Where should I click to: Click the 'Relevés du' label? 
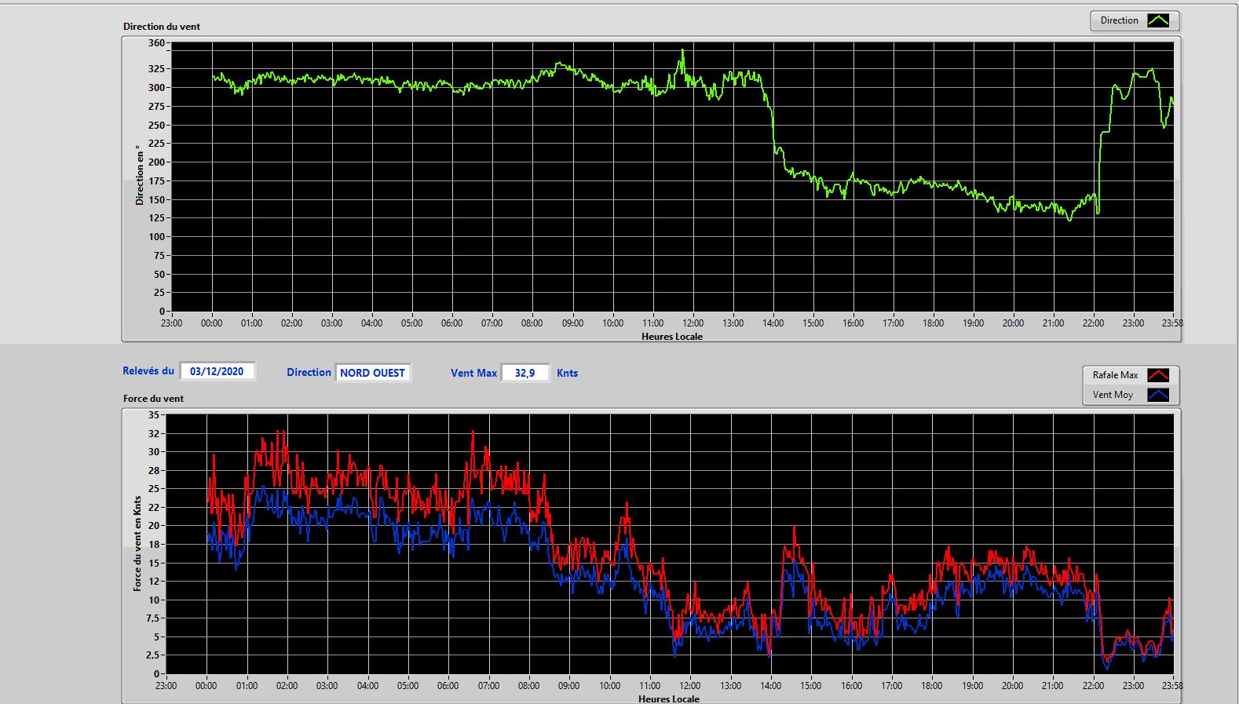coord(148,370)
